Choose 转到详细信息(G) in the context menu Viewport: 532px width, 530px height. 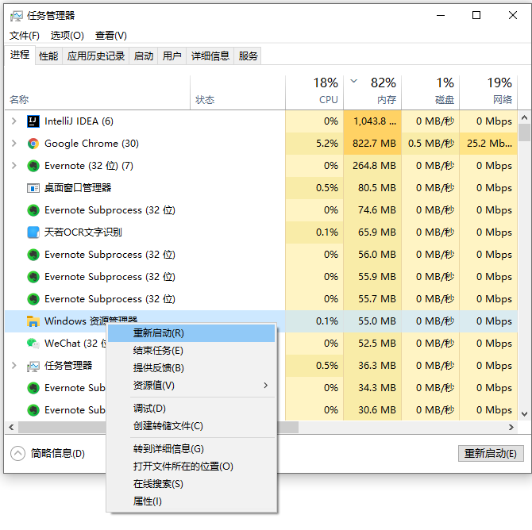click(x=191, y=449)
